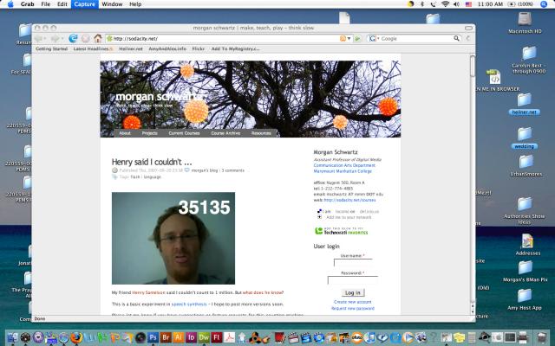Open the About tab on the site

point(125,133)
